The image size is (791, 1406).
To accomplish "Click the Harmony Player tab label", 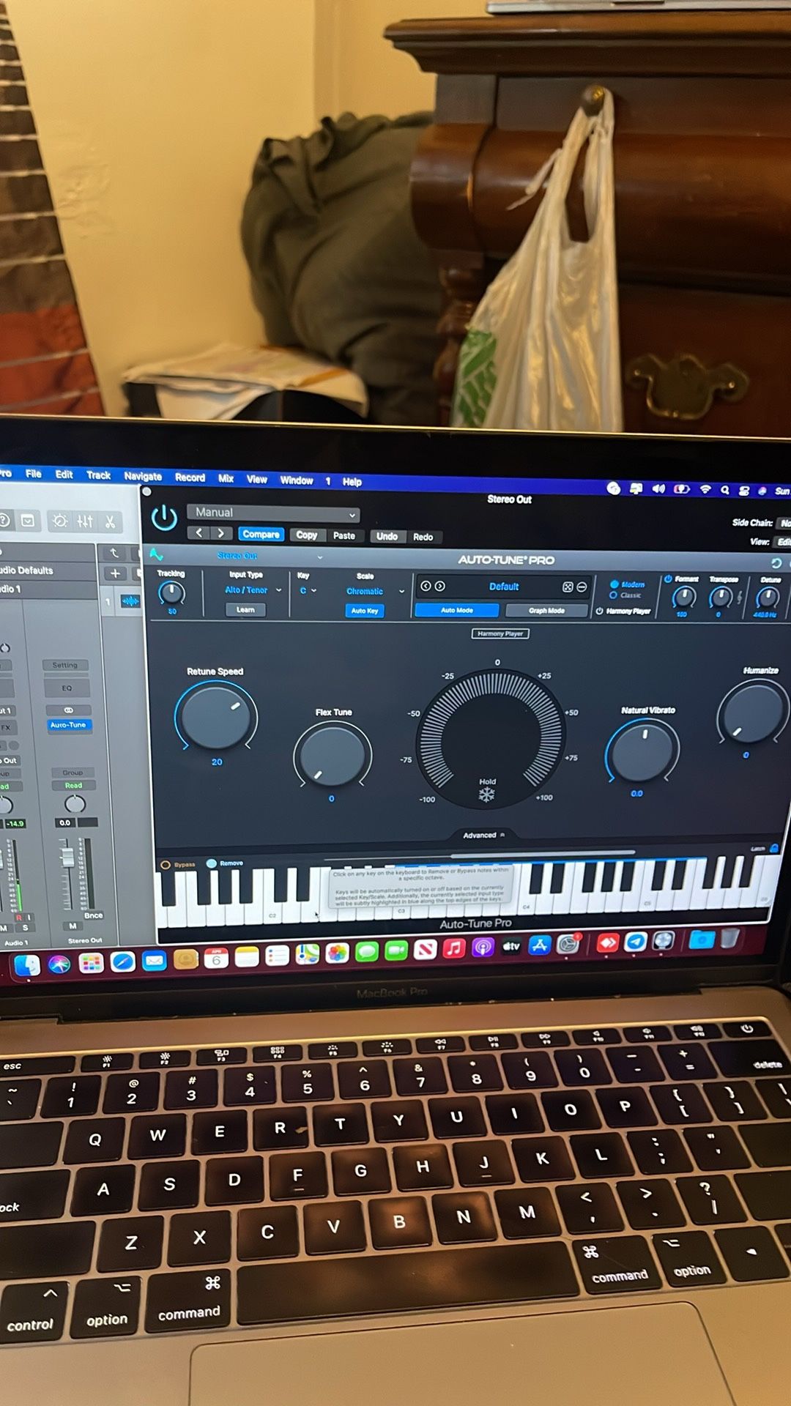I will [500, 633].
